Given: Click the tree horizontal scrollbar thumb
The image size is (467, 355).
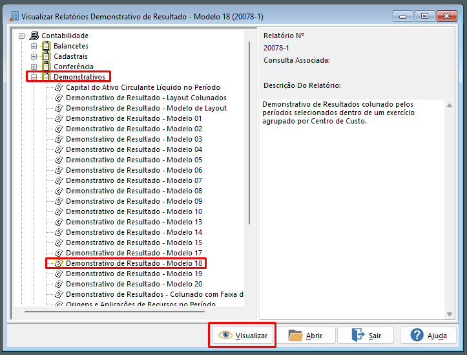Looking at the screenshot, I should [x=115, y=312].
